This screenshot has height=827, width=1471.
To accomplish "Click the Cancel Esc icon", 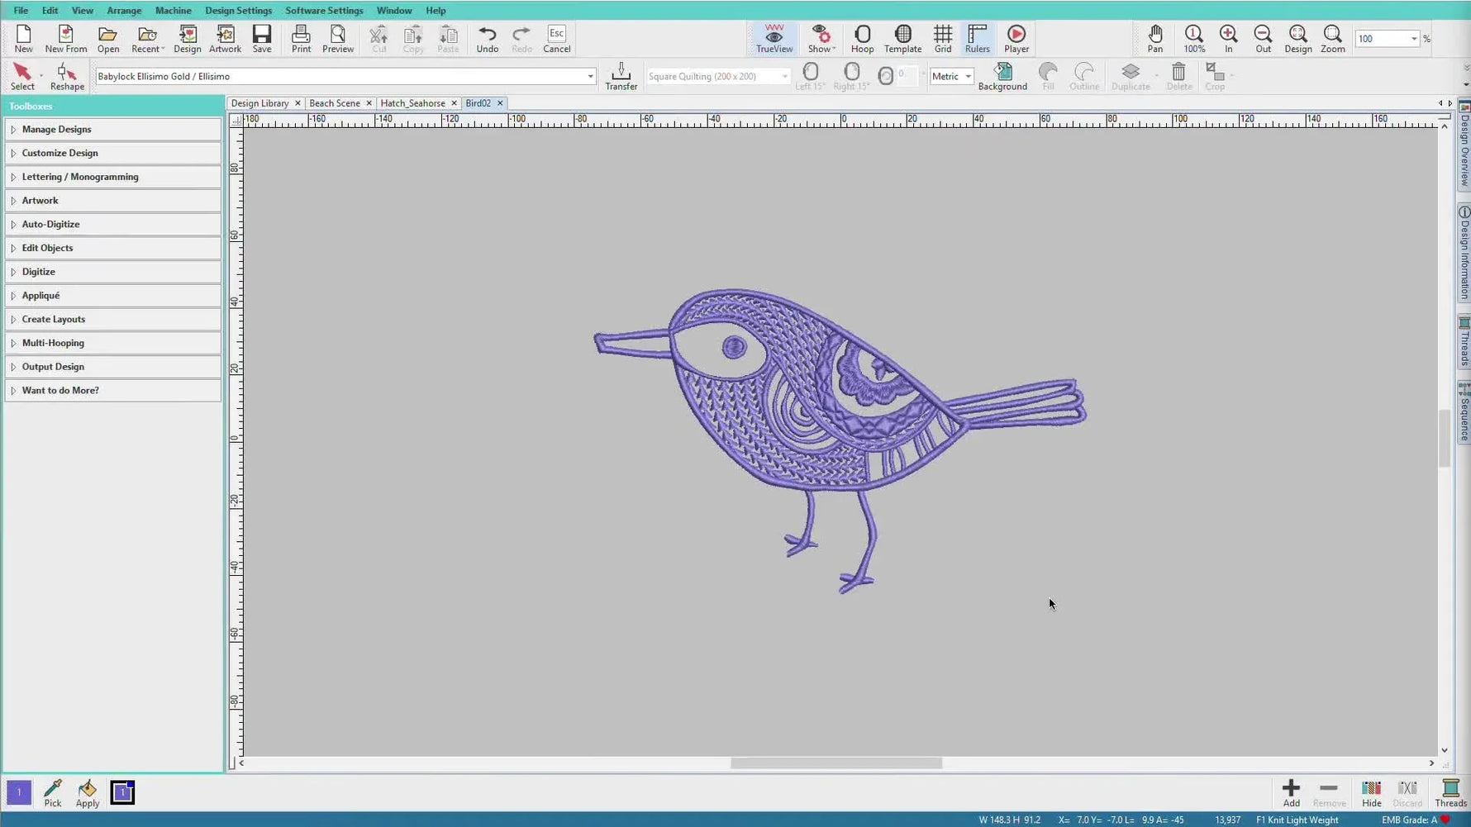I will point(556,39).
